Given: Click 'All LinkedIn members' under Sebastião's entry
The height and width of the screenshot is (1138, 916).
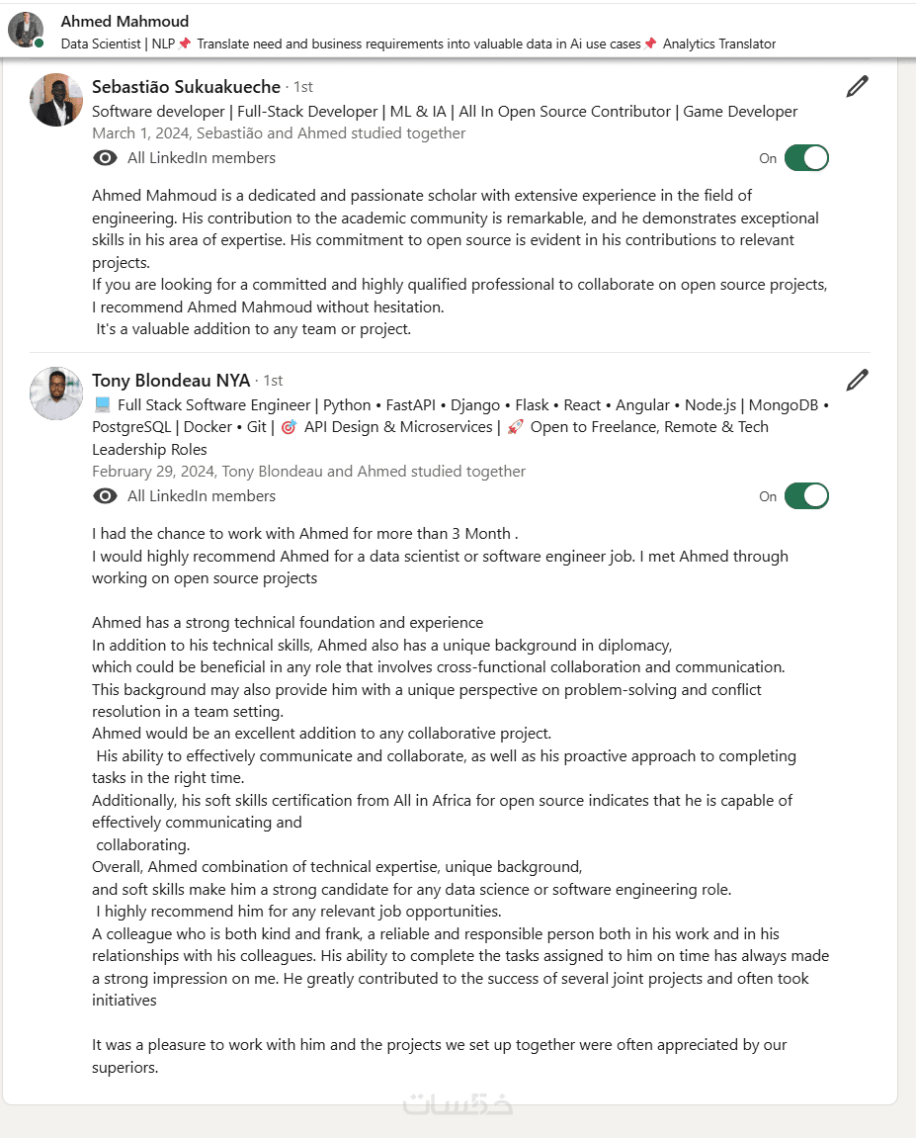Looking at the screenshot, I should point(202,158).
